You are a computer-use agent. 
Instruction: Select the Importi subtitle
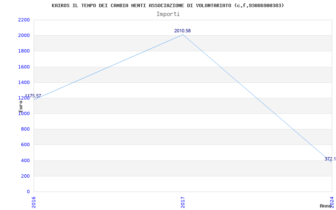point(168,14)
